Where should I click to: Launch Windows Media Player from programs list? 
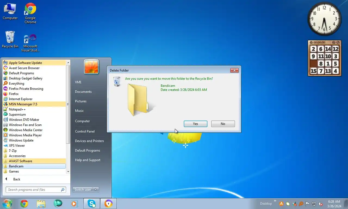coord(34,135)
